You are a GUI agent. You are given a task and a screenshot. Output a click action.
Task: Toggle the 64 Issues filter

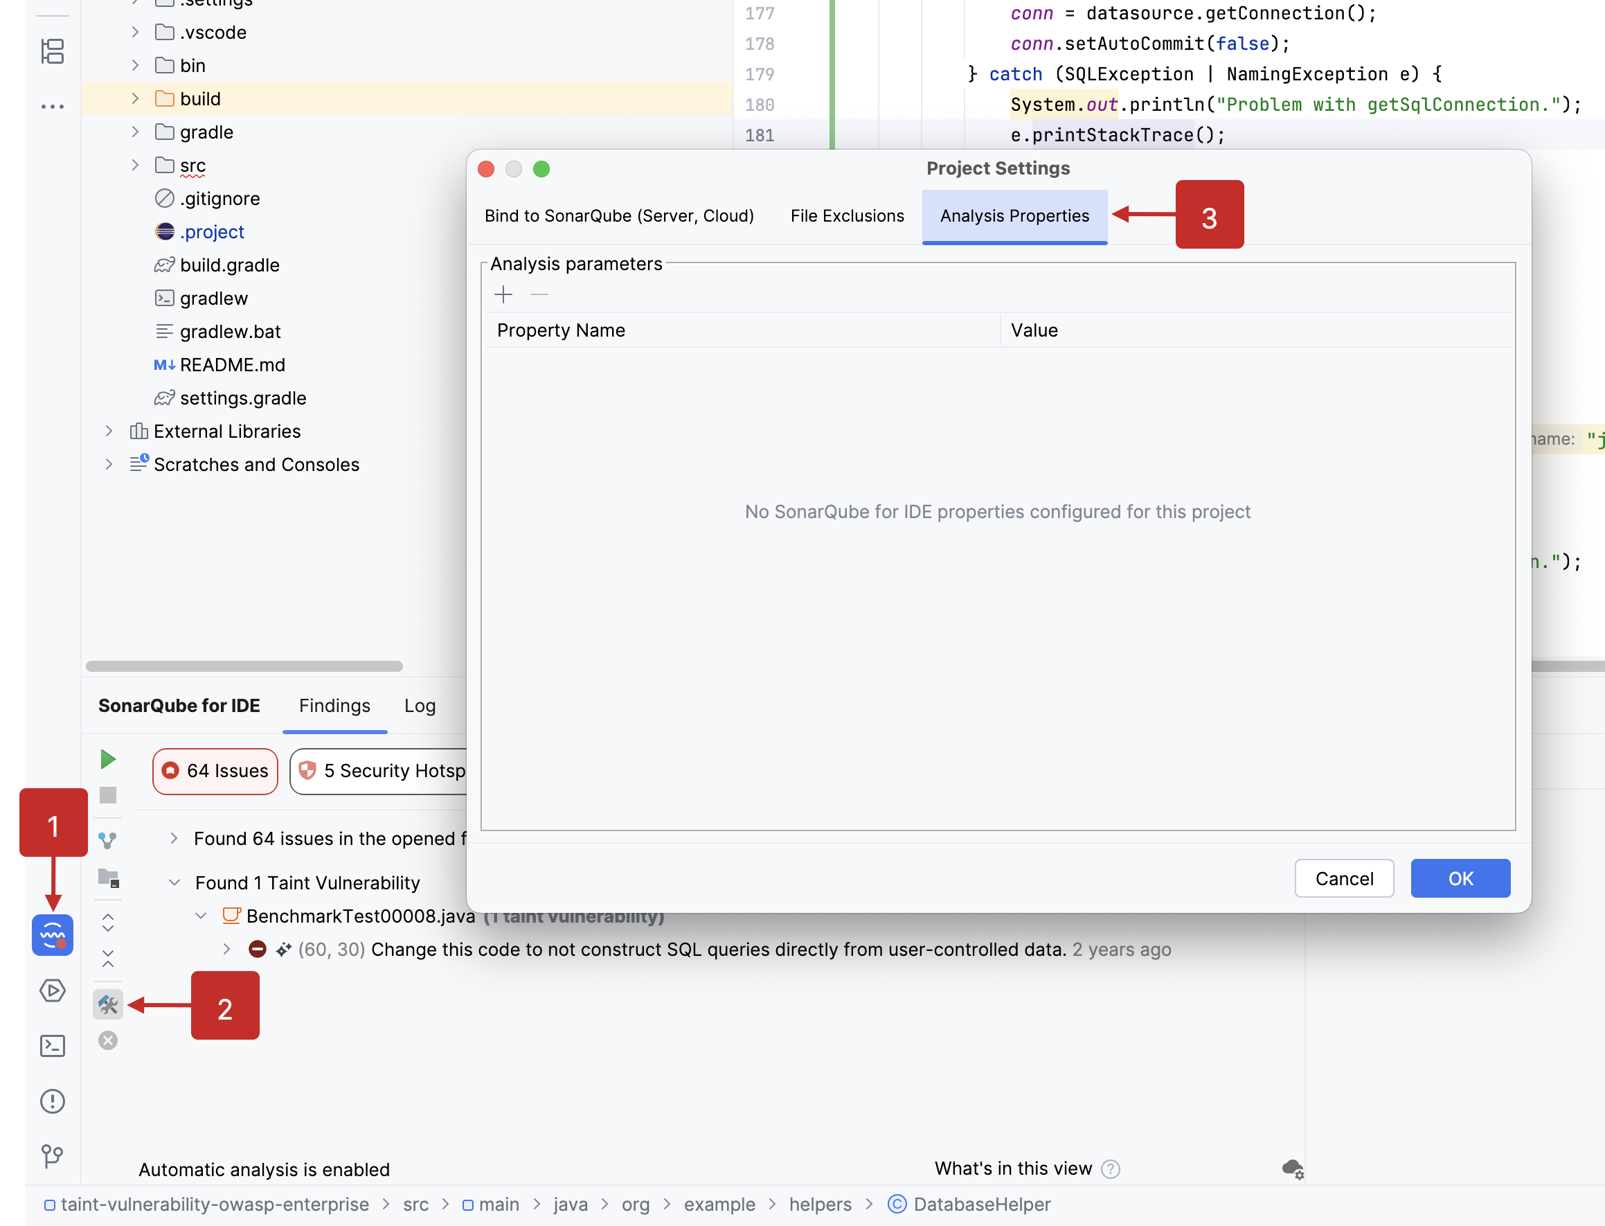[x=215, y=771]
